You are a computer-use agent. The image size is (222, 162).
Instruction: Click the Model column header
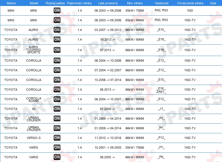pos(34,3)
